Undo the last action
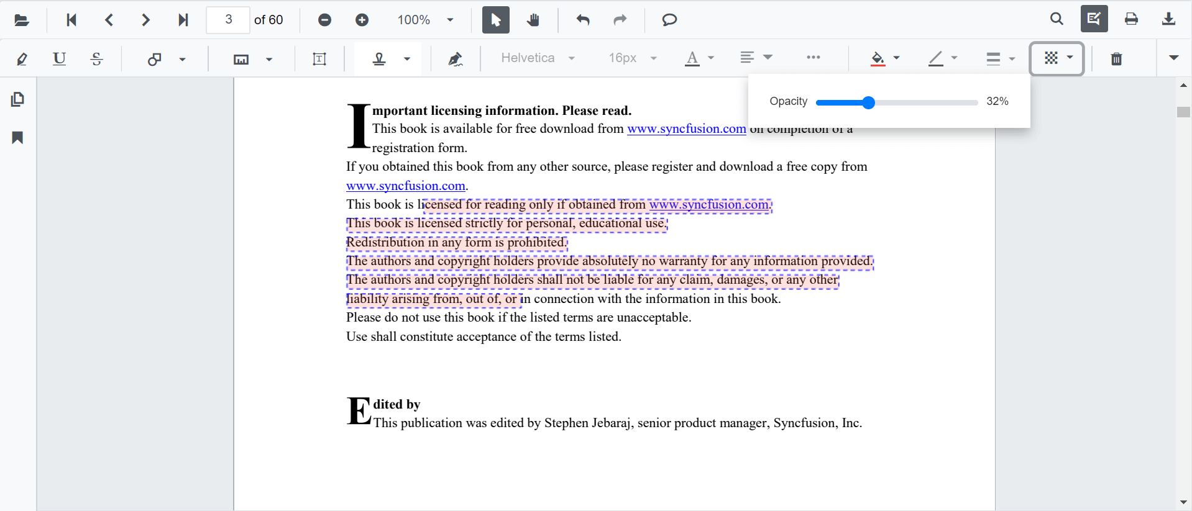Image resolution: width=1192 pixels, height=511 pixels. pyautogui.click(x=583, y=20)
